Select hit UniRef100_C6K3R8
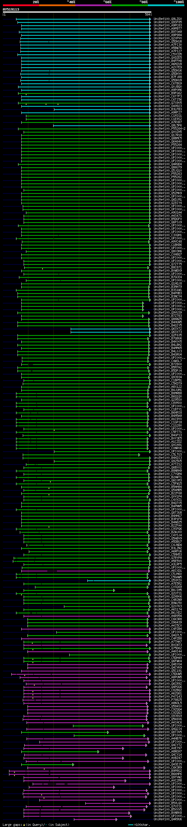 tap(167, 619)
